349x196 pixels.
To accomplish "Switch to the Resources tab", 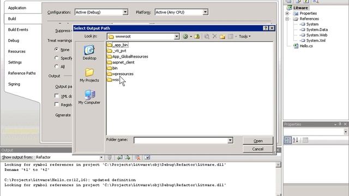I will (17, 51).
